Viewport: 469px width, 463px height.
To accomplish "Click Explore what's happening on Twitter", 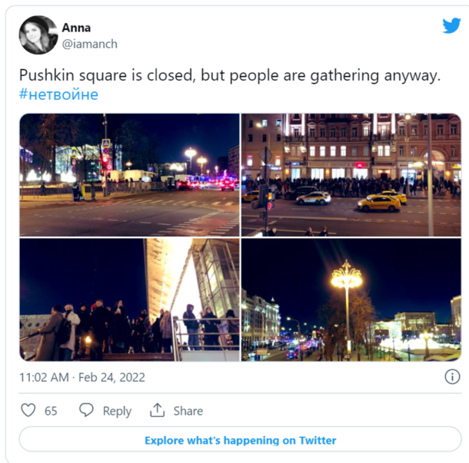I will coord(240,440).
